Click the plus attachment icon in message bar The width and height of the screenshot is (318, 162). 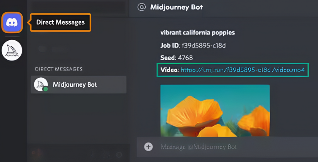[148, 147]
